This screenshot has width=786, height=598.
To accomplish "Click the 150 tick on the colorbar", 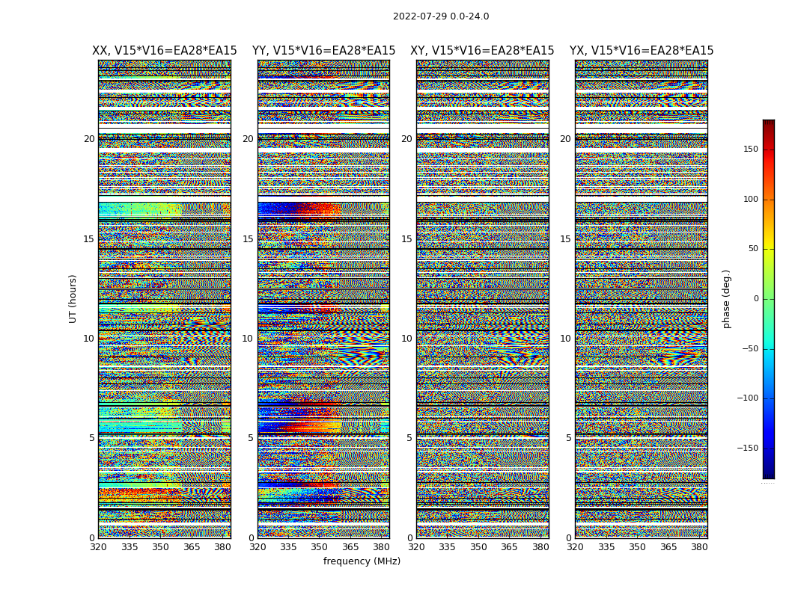I will click(751, 149).
